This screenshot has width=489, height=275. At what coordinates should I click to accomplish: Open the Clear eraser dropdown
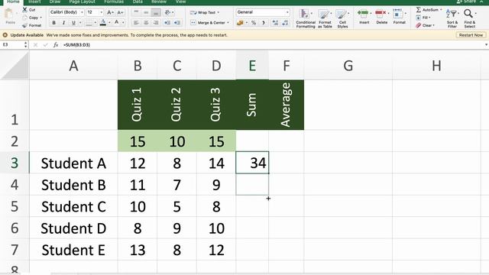coord(425,25)
